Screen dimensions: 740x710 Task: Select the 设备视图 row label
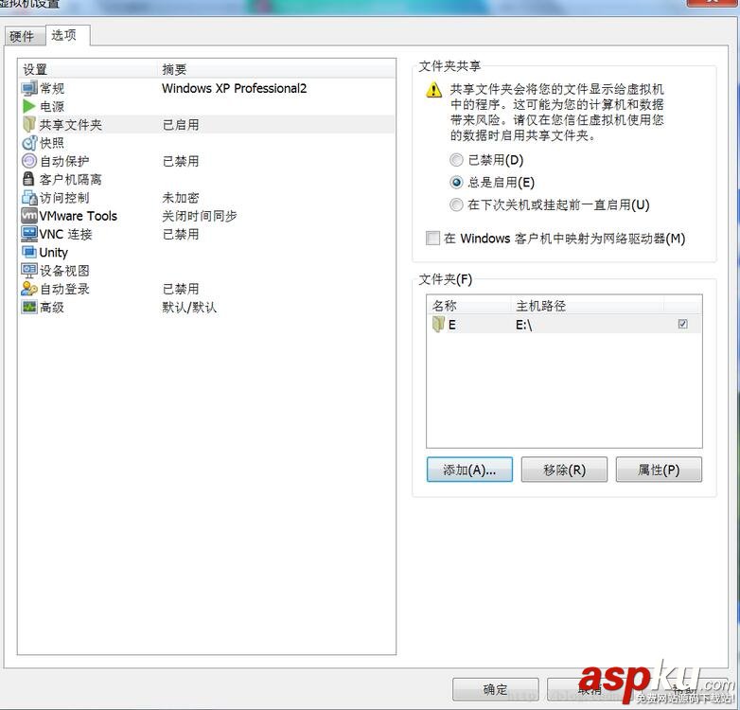click(64, 271)
